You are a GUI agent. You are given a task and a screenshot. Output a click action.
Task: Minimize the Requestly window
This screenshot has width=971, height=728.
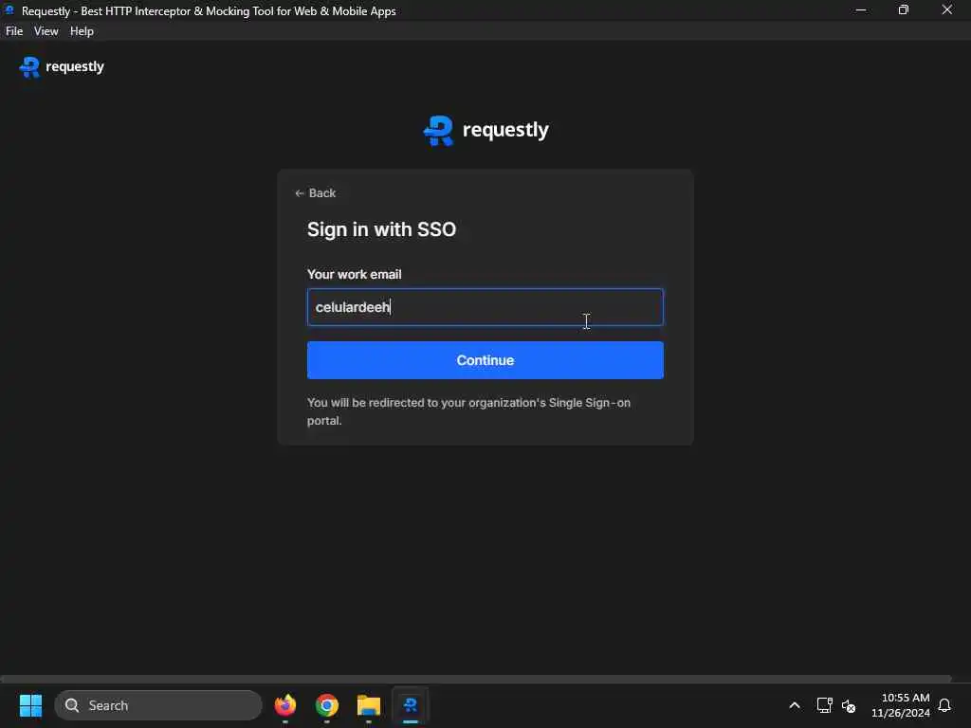click(861, 9)
